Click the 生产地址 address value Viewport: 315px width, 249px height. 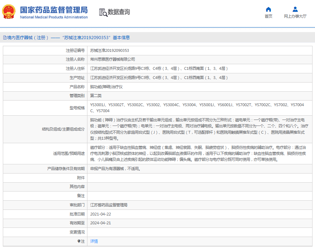pyautogui.click(x=159, y=78)
